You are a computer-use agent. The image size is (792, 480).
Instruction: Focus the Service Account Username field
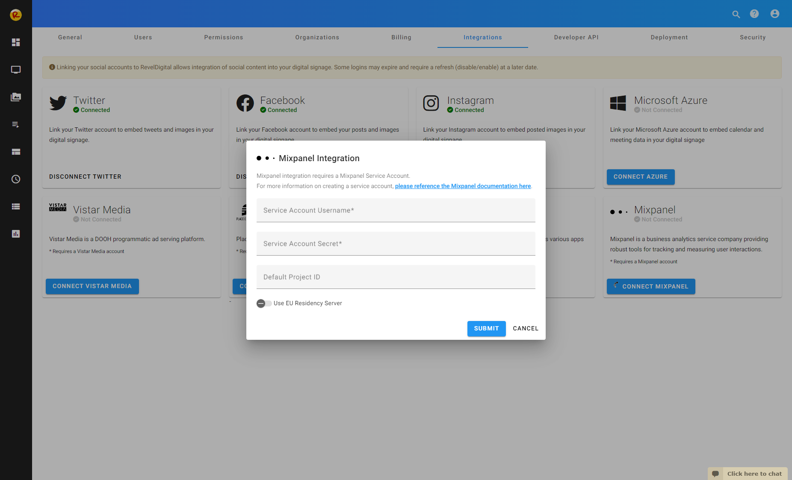pyautogui.click(x=396, y=210)
